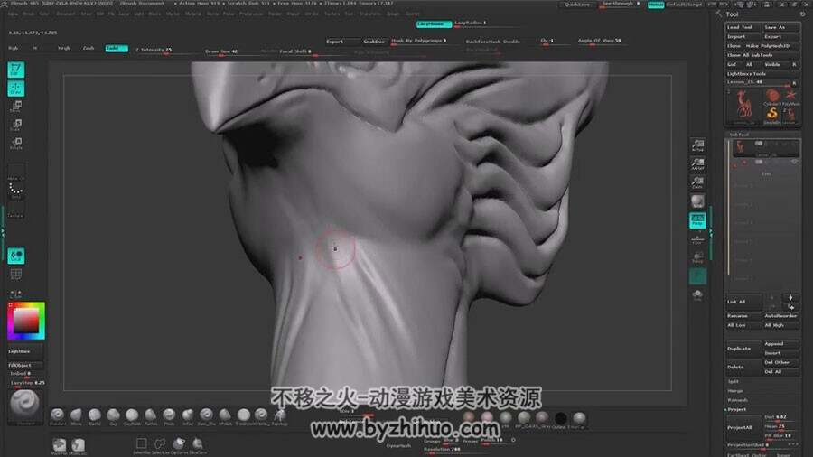
Task: Toggle the Zadd mode
Action: click(x=117, y=48)
